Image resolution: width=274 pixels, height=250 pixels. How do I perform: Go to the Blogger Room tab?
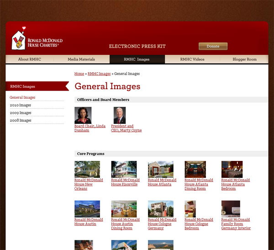pyautogui.click(x=244, y=59)
